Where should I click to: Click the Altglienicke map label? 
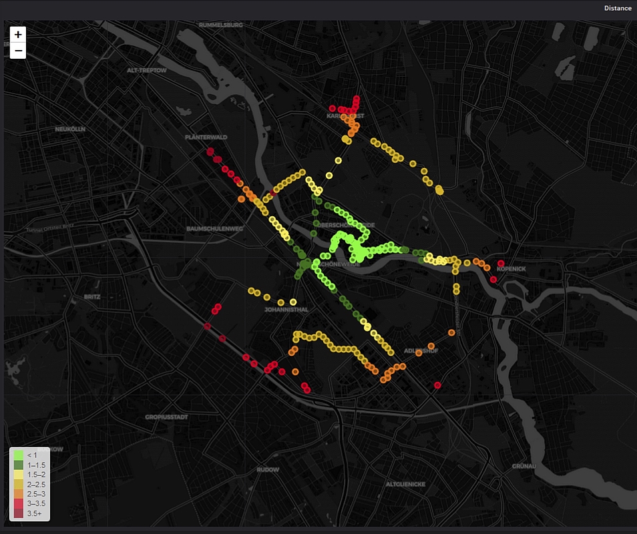click(x=405, y=484)
